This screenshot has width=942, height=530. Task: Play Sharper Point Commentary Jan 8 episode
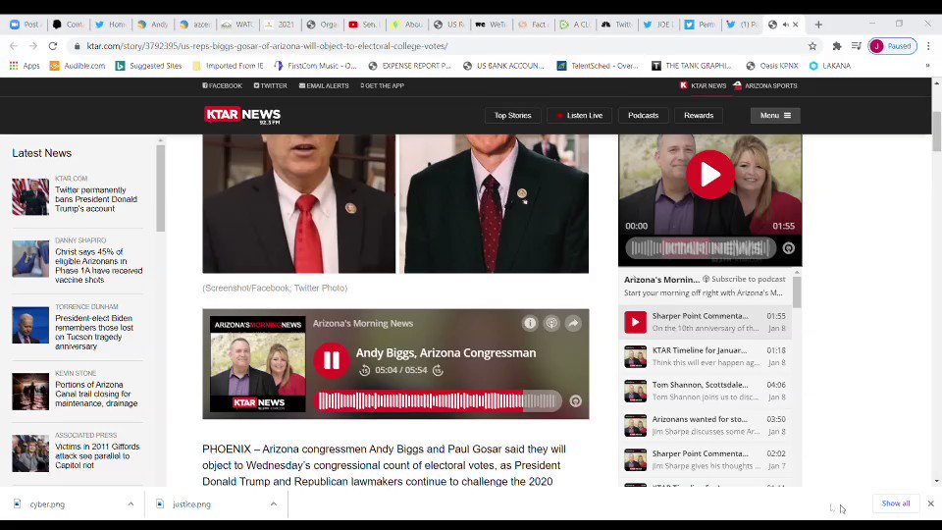pyautogui.click(x=635, y=322)
